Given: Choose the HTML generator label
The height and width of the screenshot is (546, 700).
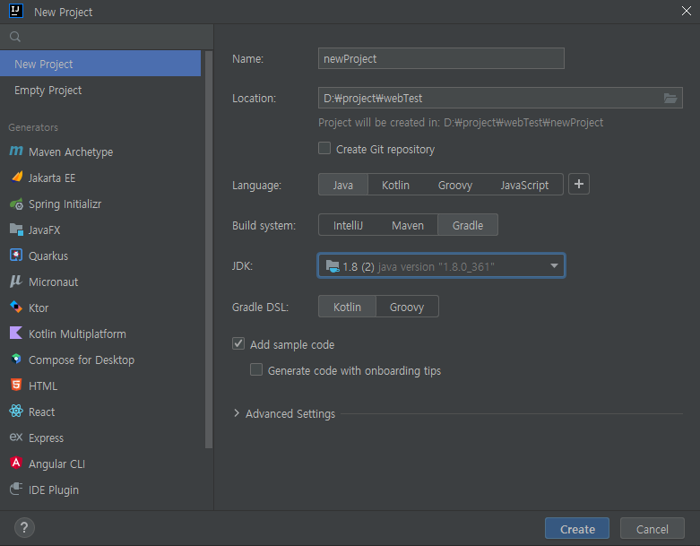Looking at the screenshot, I should (43, 386).
